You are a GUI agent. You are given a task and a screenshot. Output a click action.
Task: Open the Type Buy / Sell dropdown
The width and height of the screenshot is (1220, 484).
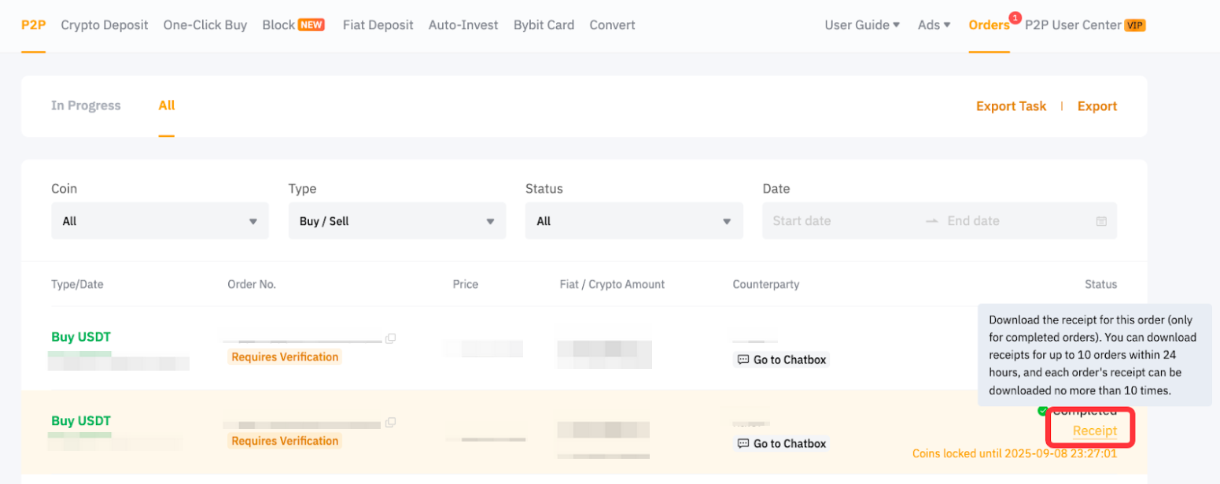tap(396, 221)
